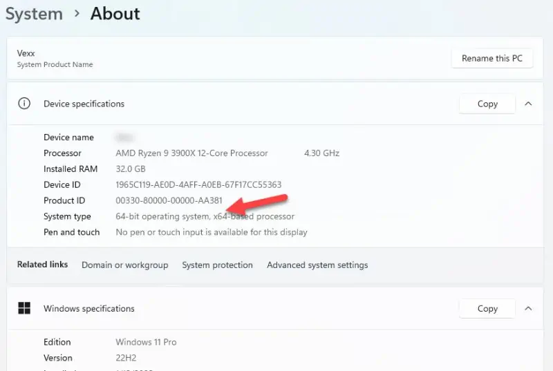Select the AMD Ryzen 9 3900X processor text
This screenshot has width=553, height=371.
coord(191,153)
